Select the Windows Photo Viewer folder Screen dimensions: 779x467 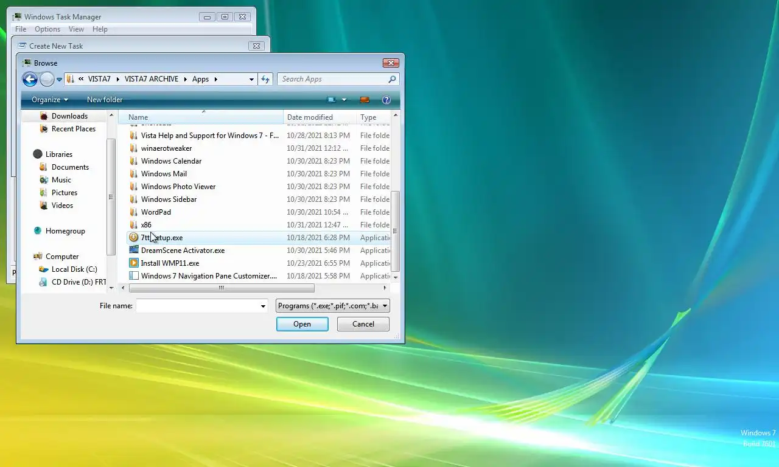click(x=178, y=187)
